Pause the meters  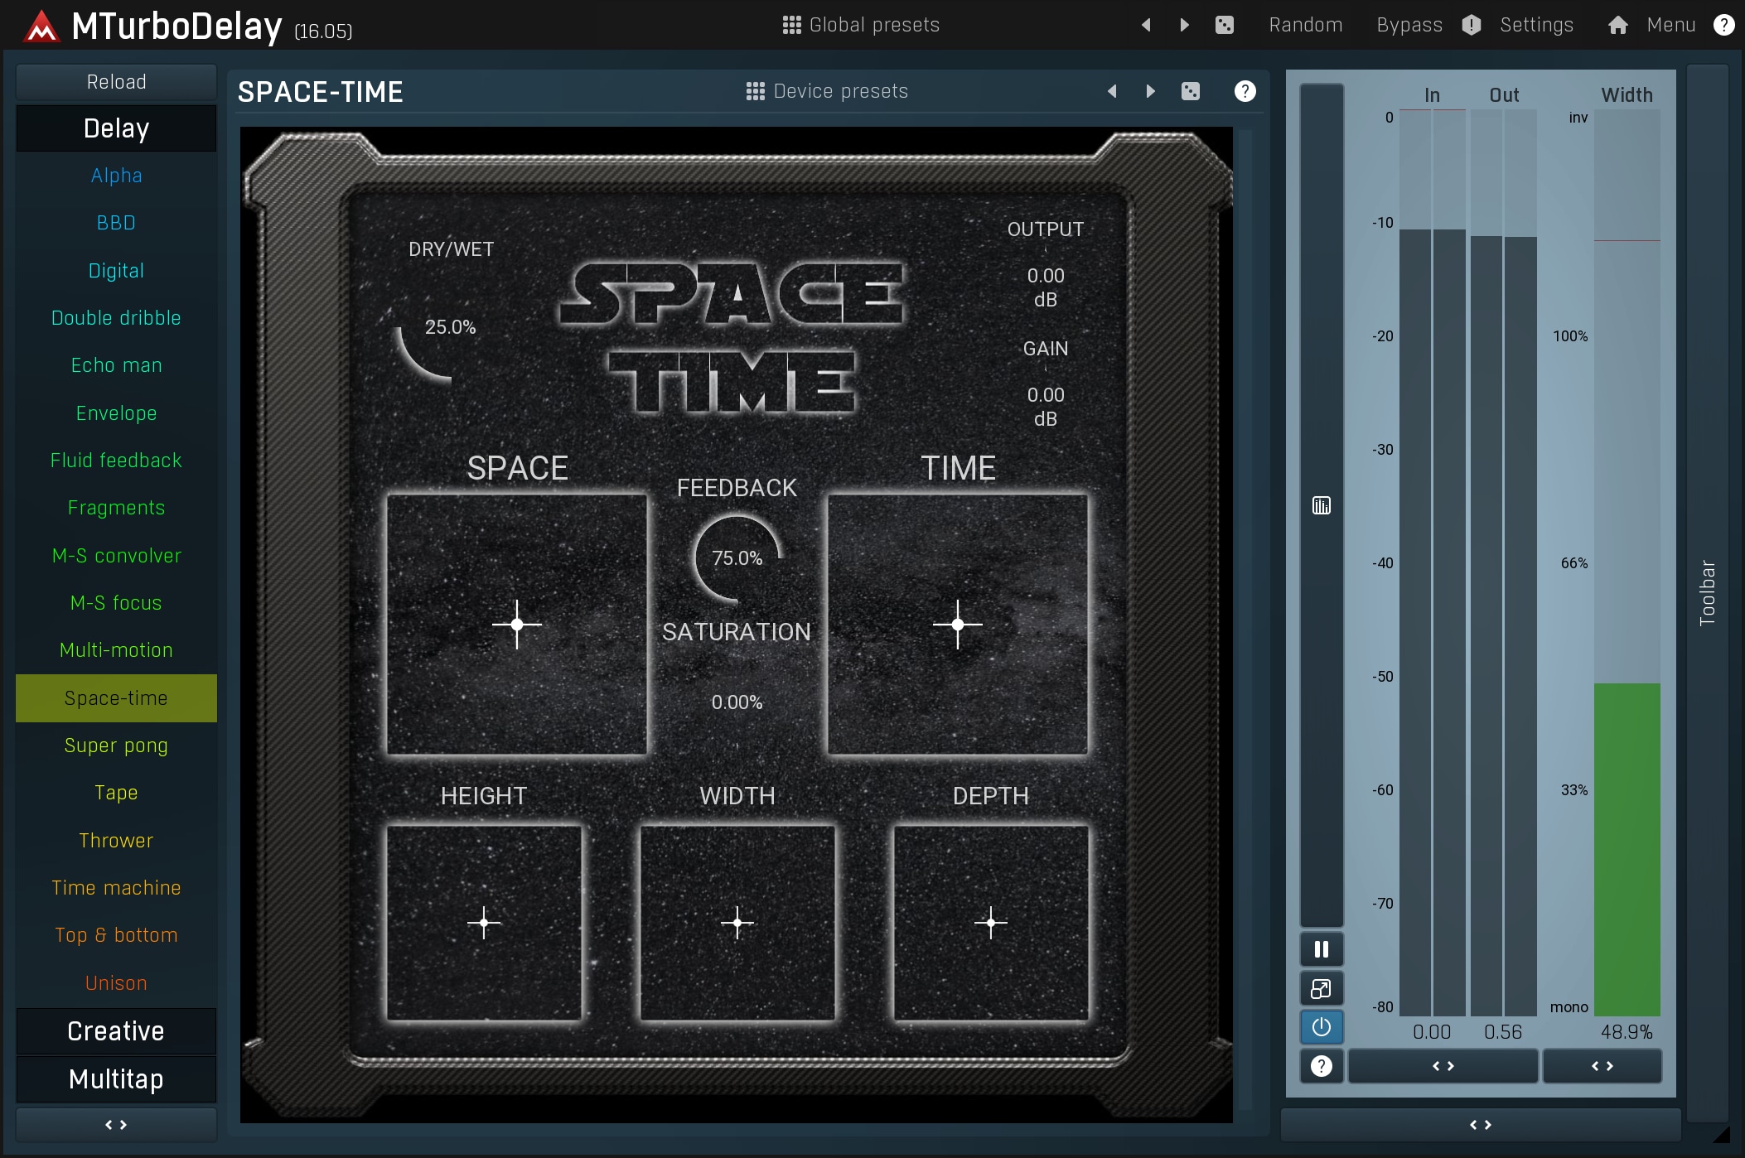coord(1322,949)
